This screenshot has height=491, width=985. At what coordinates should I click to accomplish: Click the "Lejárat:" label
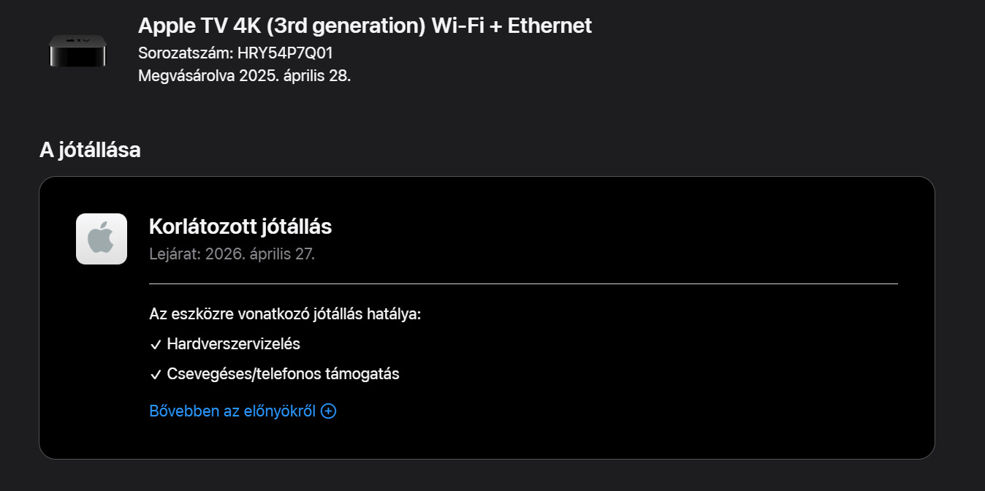pyautogui.click(x=175, y=254)
